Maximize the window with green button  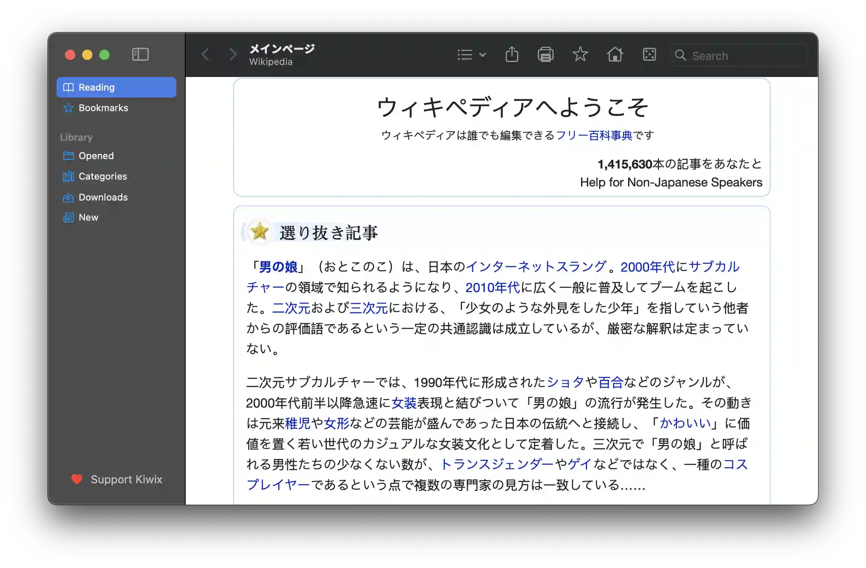pos(104,55)
